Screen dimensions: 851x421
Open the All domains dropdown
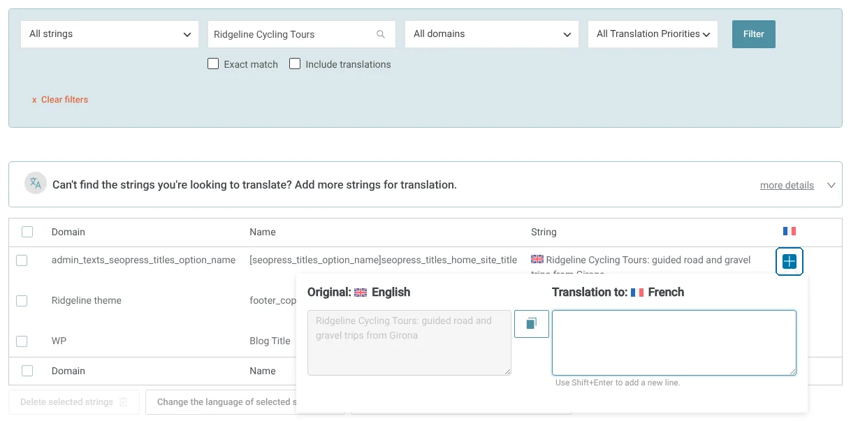pos(492,34)
